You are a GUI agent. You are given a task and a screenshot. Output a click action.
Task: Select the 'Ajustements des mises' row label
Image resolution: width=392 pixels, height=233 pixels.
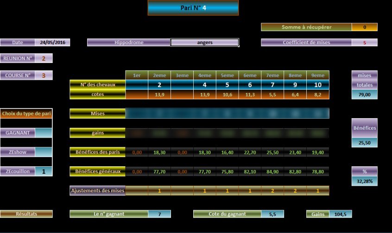(x=97, y=190)
